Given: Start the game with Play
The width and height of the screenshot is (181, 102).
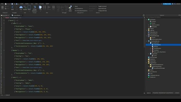Looking at the screenshot, I should (40, 7).
